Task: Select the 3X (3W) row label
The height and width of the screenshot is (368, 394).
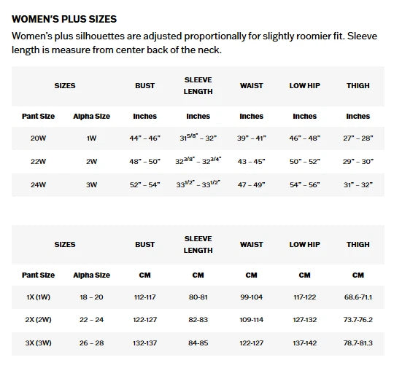Action: click(38, 343)
